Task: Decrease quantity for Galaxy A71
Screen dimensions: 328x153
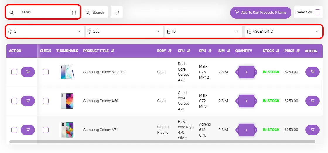Action: (237, 130)
